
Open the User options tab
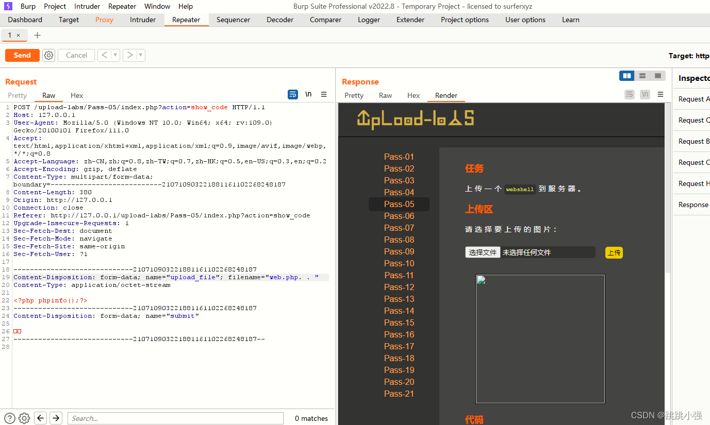click(x=525, y=20)
